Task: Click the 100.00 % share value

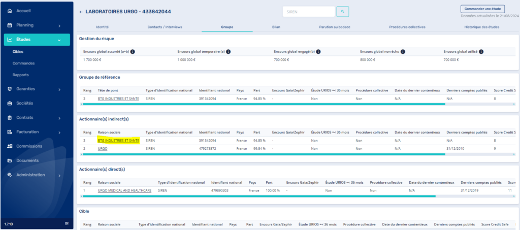Action: [x=273, y=190]
